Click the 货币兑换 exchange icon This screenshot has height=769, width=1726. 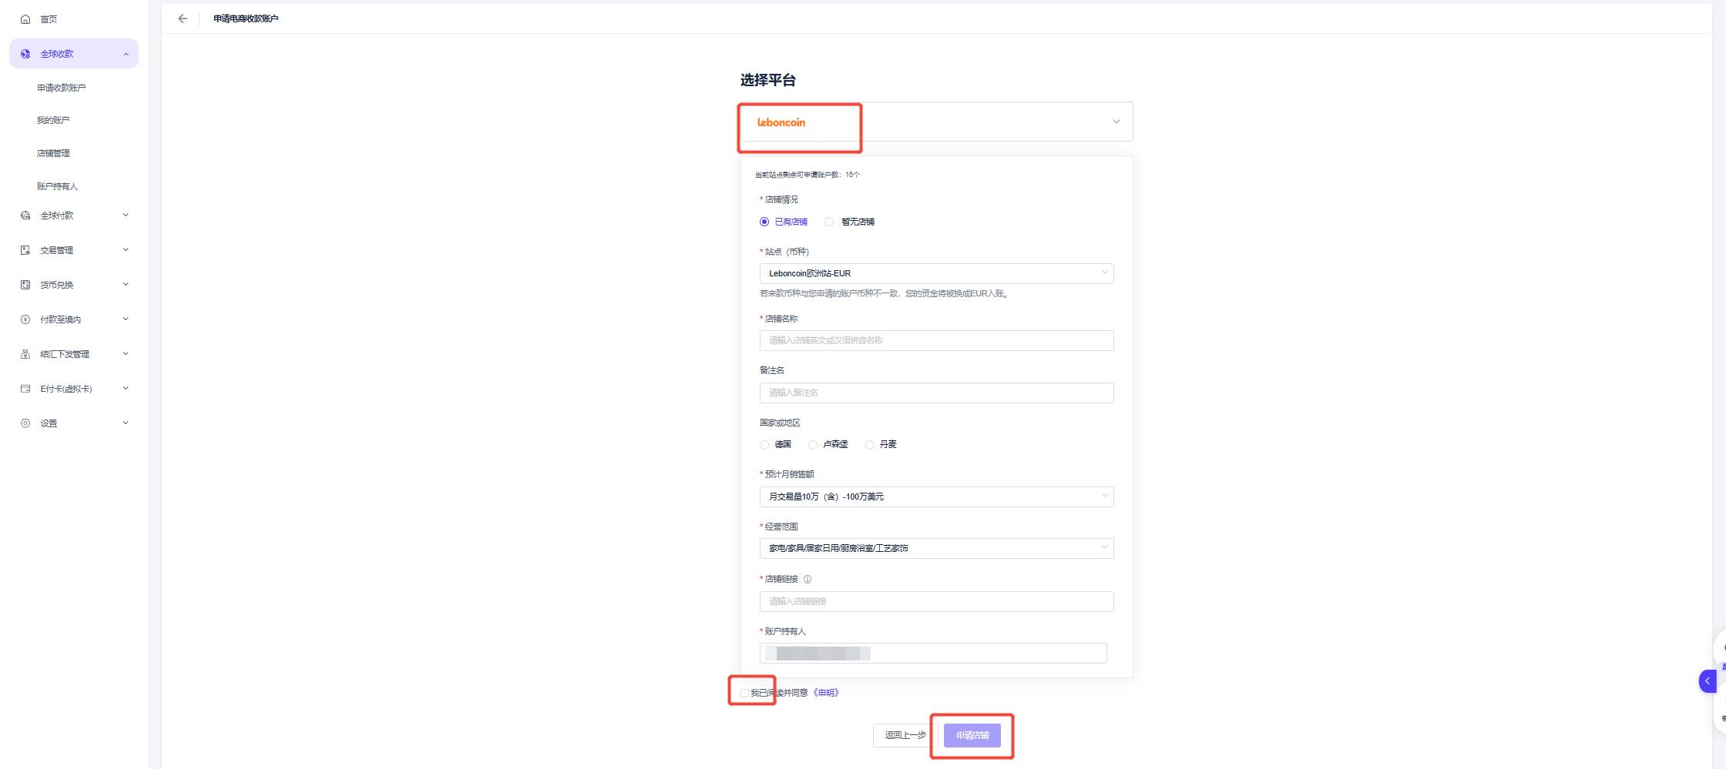25,285
